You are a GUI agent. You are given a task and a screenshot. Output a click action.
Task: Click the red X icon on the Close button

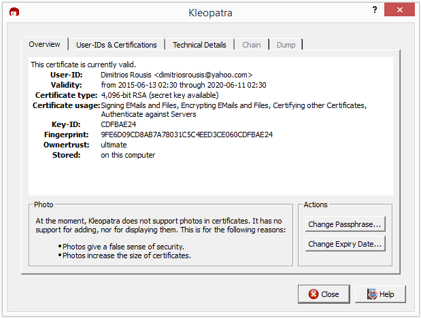tap(314, 294)
